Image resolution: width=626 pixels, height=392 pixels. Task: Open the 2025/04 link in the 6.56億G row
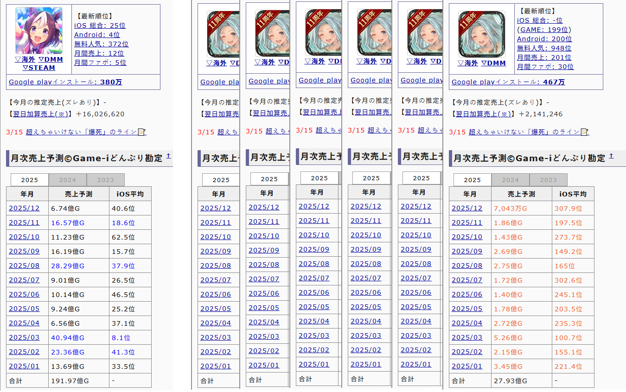coord(24,323)
